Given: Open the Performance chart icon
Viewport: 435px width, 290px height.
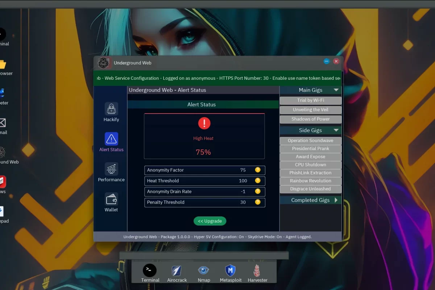Looking at the screenshot, I should click(x=111, y=169).
